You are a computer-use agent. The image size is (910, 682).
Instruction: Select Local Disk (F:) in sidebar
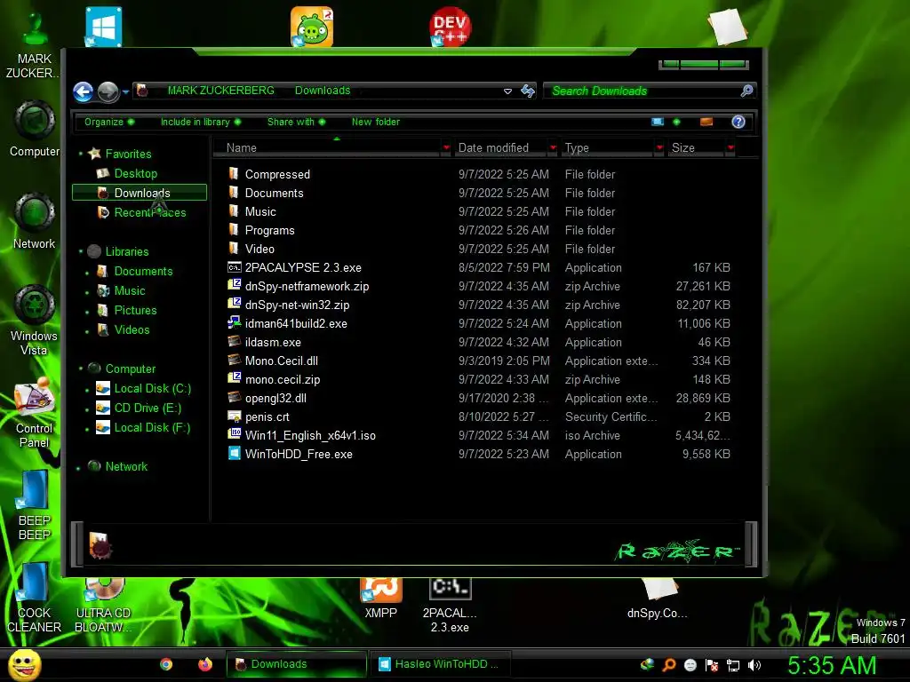[152, 427]
